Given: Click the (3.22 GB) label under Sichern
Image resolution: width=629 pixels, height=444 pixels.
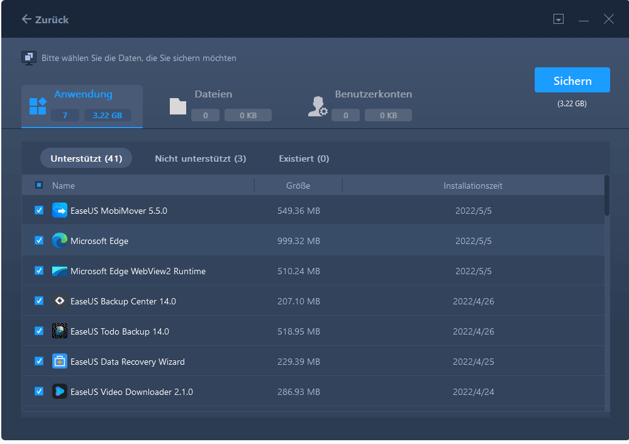Looking at the screenshot, I should tap(572, 104).
